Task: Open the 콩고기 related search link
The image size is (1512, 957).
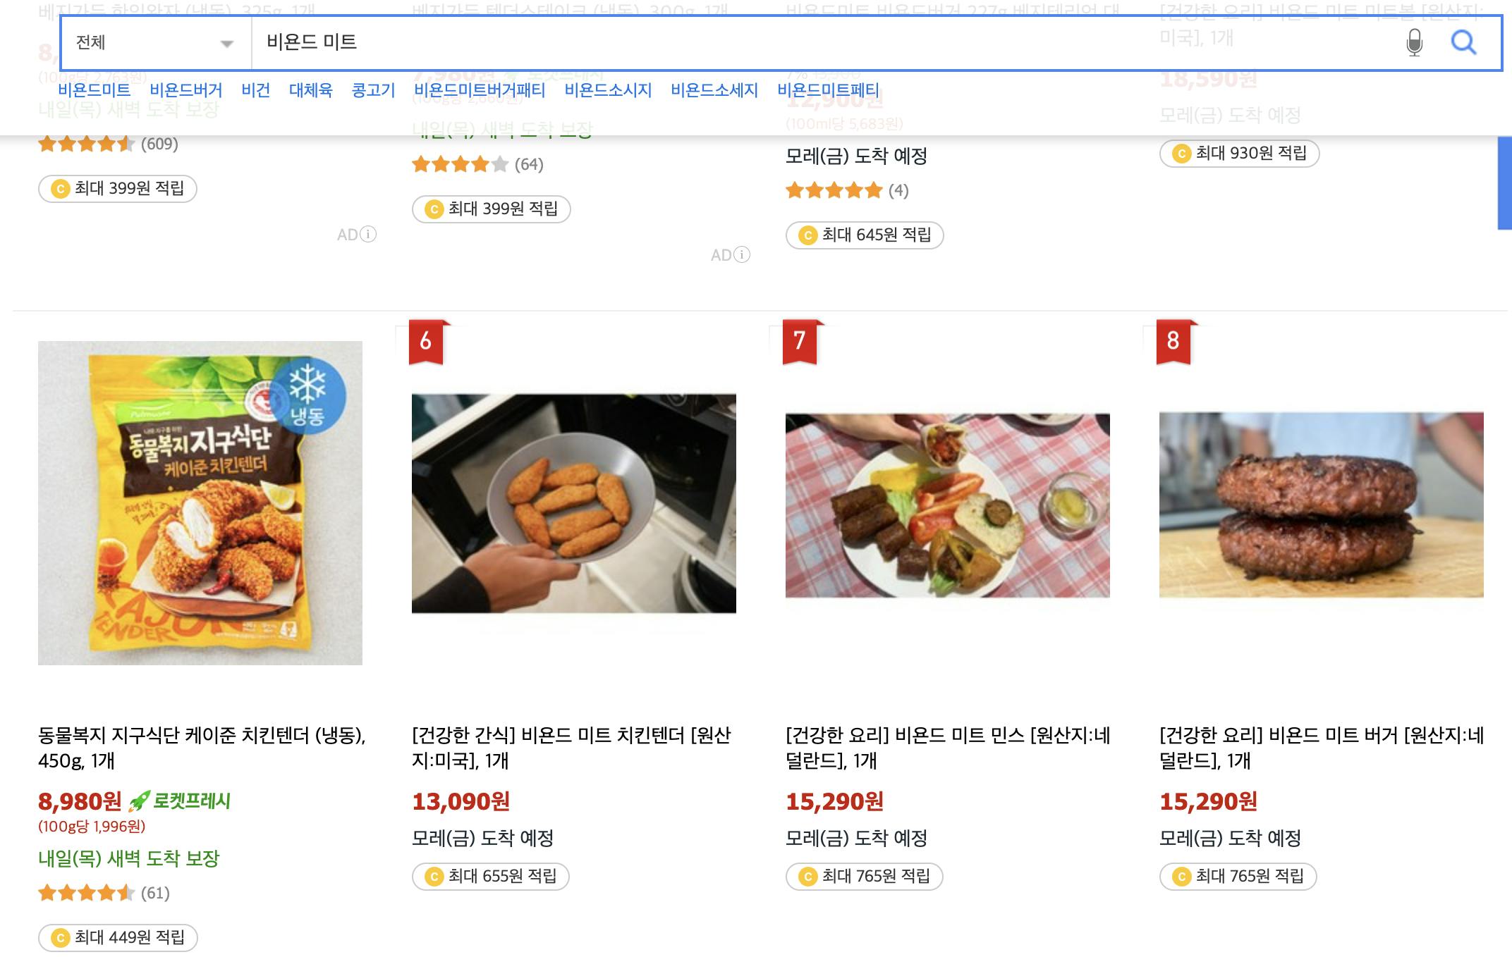Action: pyautogui.click(x=373, y=90)
